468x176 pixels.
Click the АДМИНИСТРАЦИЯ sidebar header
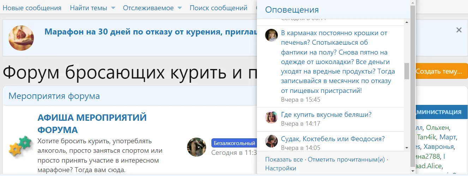(x=441, y=112)
